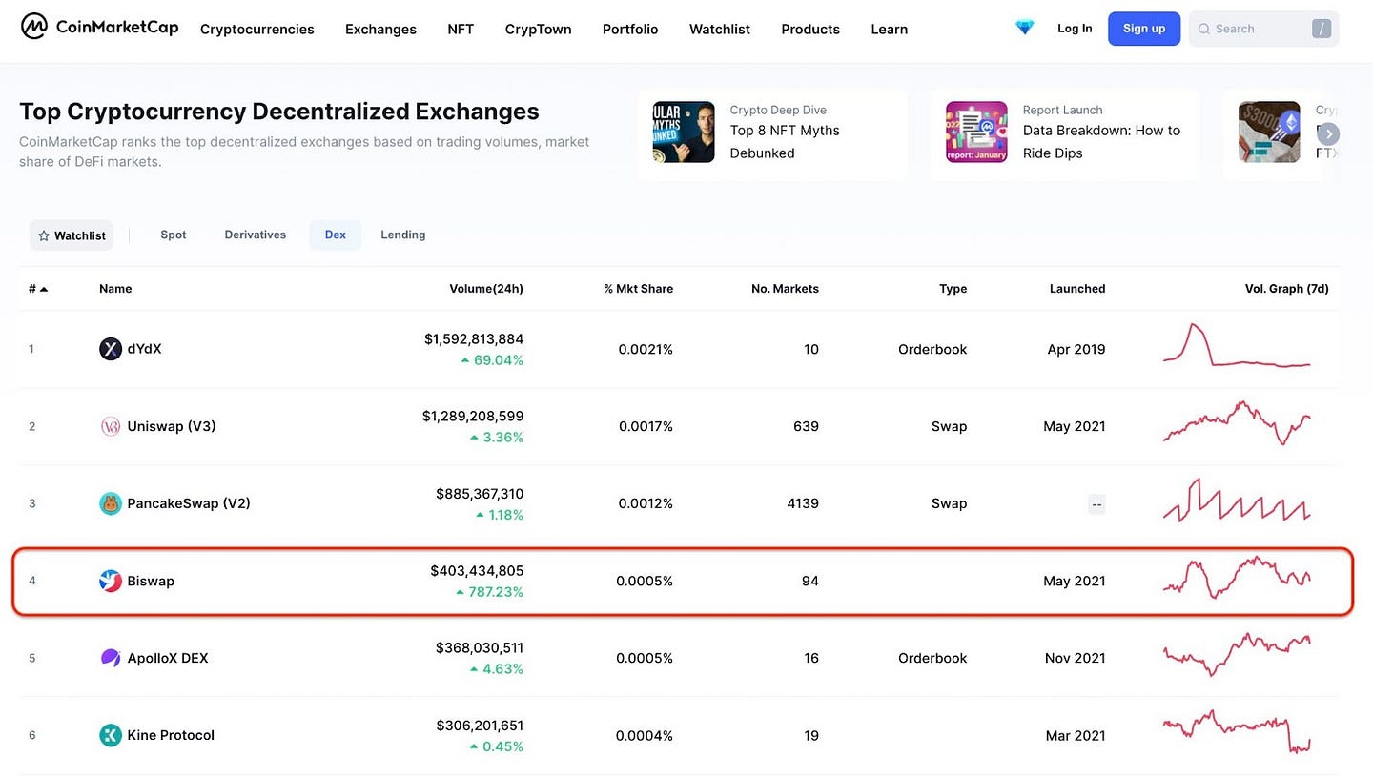Viewport: 1373px width, 777px height.
Task: Click Biswap volume $403,434,805
Action: 477,571
